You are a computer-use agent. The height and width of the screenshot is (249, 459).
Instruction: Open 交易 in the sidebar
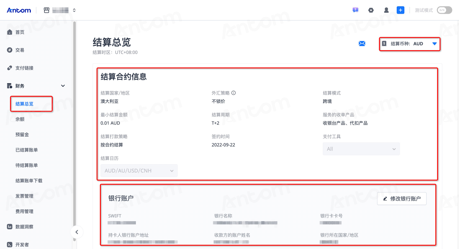[x=20, y=50]
